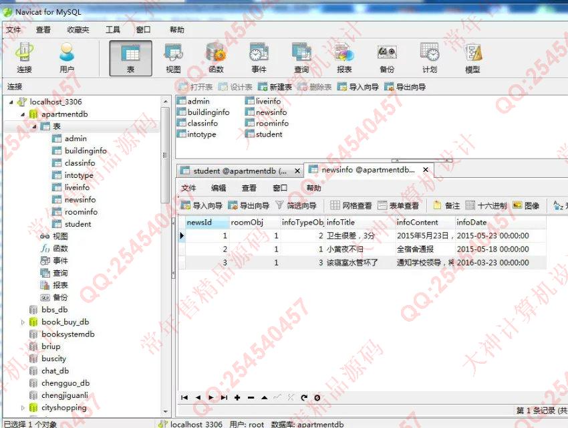Close the newsinfo @apartmentdb tab
The image size is (568, 428).
[426, 170]
